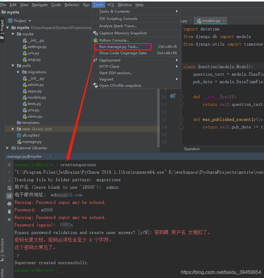
Task: Click the Project view panel icon
Action: click(10, 21)
